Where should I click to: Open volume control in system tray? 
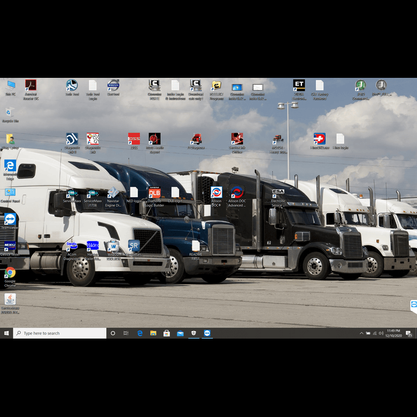point(381,333)
